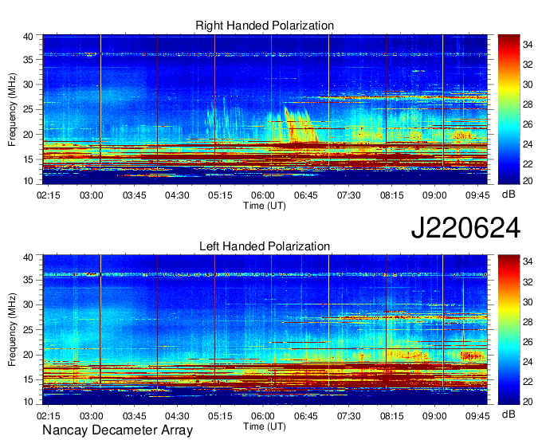Click the dB label under the lower color bar

509,414
